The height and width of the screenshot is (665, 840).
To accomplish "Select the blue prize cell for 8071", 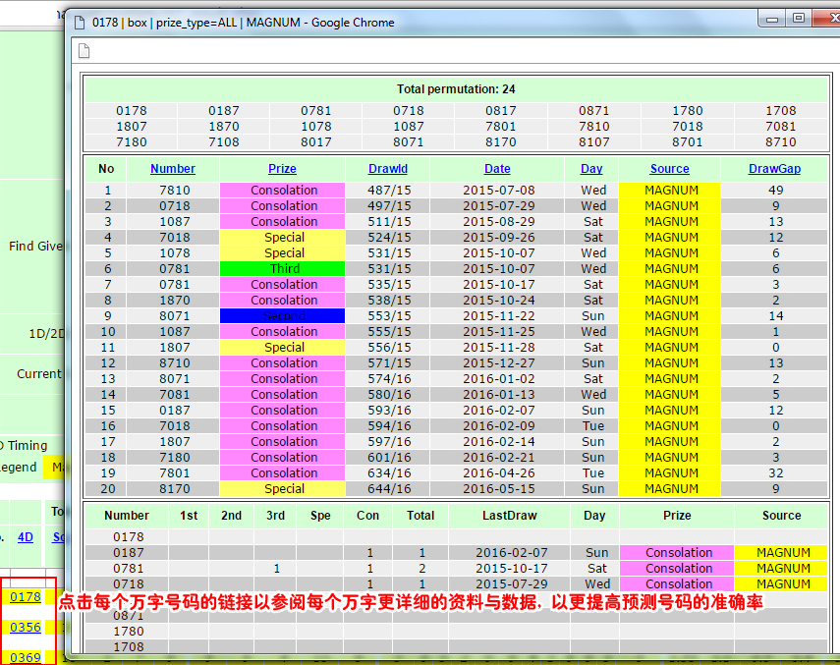I will point(283,316).
